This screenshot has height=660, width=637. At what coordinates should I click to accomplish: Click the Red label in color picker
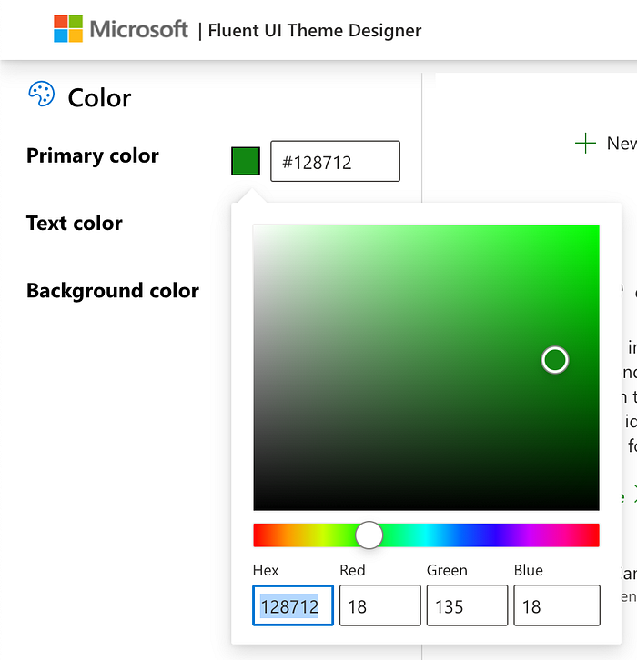(x=352, y=570)
